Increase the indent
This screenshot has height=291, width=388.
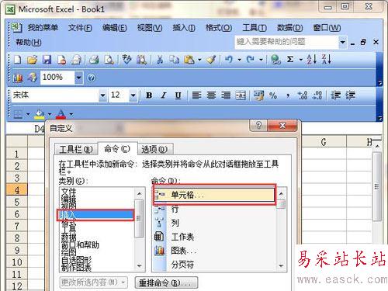tap(351, 95)
